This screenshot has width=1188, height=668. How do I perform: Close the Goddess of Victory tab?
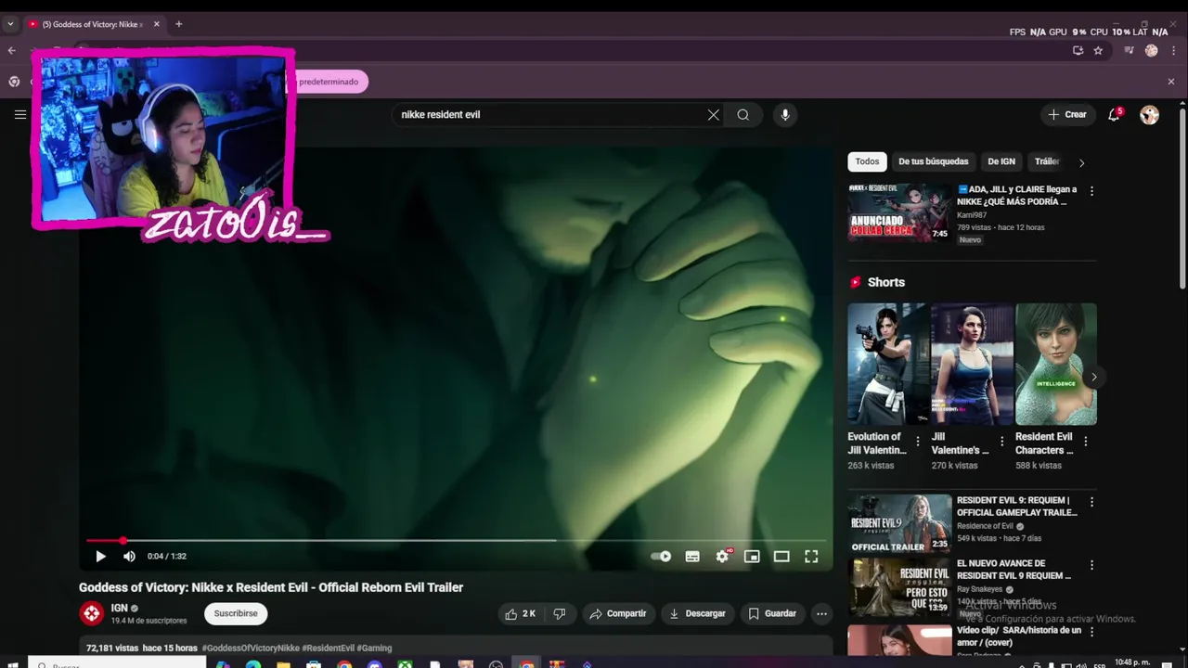(x=156, y=24)
